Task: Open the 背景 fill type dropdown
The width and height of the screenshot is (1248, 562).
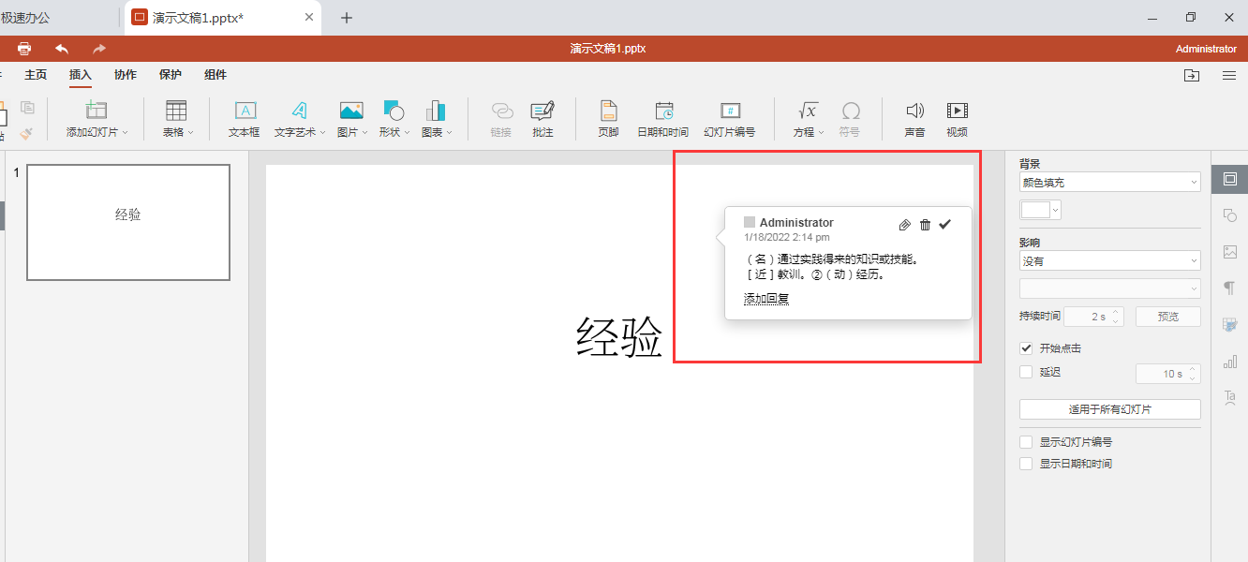Action: pyautogui.click(x=1110, y=182)
